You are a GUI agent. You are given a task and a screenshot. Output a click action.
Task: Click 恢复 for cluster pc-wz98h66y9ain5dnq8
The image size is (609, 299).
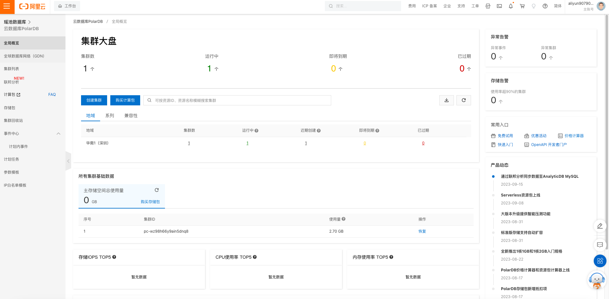[x=422, y=231]
